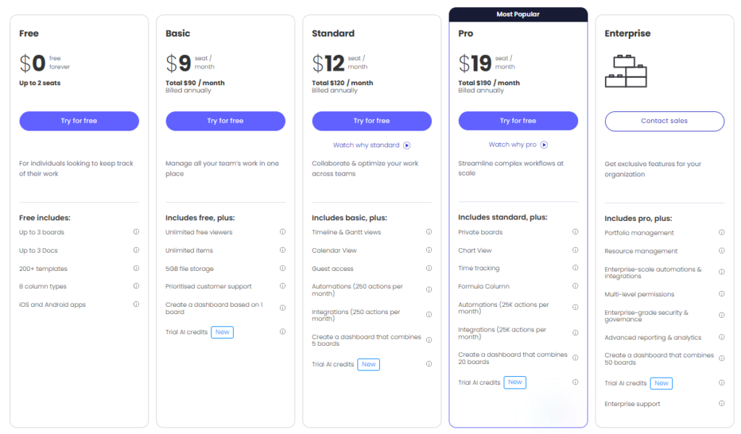Click the info icon next to "Resource management"
741x434 pixels.
721,250
